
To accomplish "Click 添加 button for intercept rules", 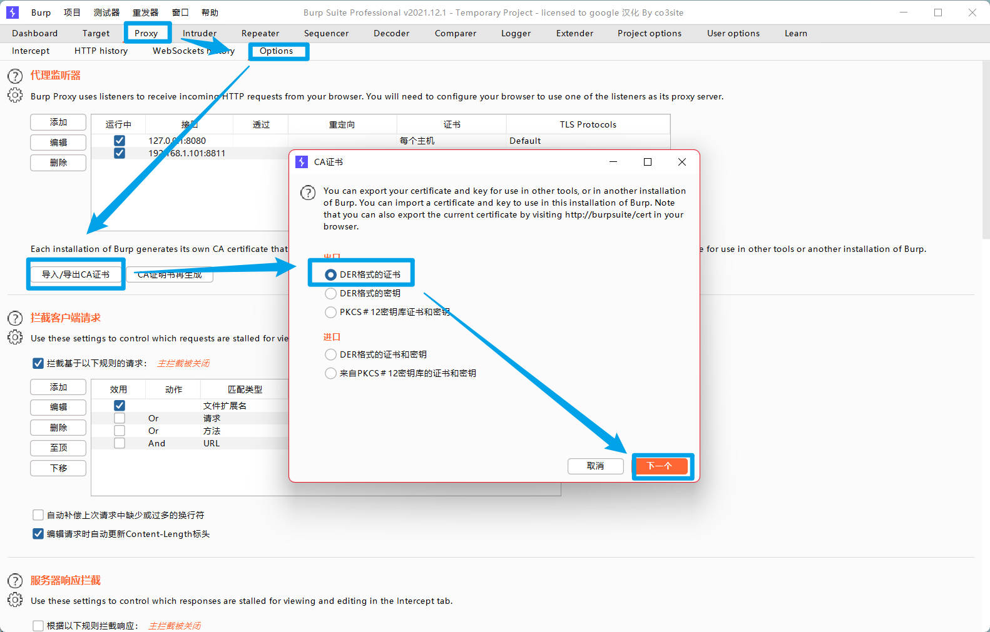I will click(58, 387).
